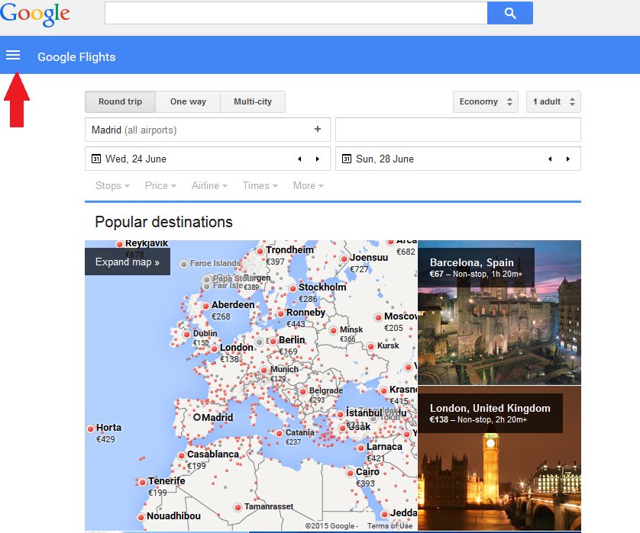Move departure date one day later
The height and width of the screenshot is (533, 640).
(318, 159)
